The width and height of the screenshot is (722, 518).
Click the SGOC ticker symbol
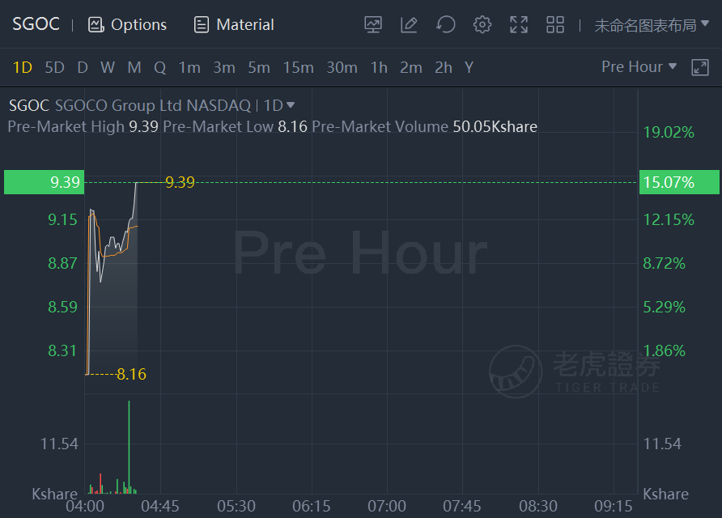(x=36, y=24)
